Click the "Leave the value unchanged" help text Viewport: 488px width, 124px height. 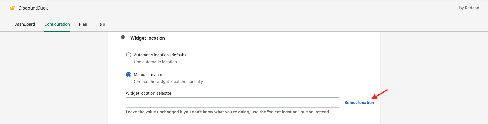(228, 112)
